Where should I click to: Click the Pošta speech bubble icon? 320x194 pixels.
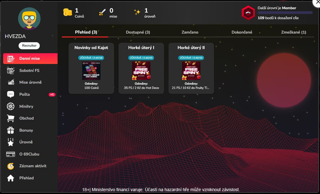point(11,94)
